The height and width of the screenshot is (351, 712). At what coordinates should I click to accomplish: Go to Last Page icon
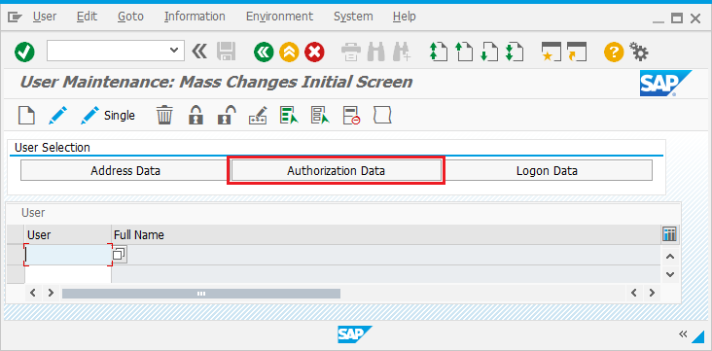coord(515,52)
